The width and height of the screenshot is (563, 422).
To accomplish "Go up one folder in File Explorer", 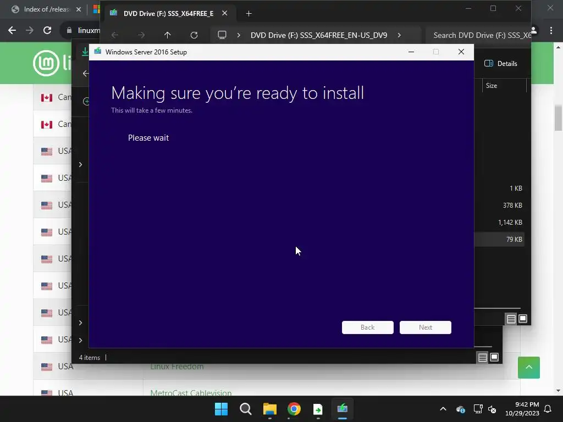I will (x=167, y=35).
